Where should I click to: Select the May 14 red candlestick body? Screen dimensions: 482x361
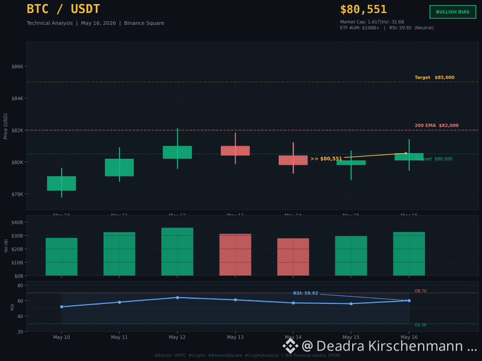(293, 160)
